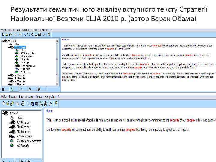
Task: Open Поиск menu in lower window
Action: coord(39,97)
